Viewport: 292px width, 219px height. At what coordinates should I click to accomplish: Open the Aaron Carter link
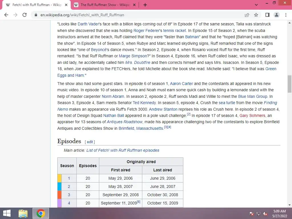point(181,84)
